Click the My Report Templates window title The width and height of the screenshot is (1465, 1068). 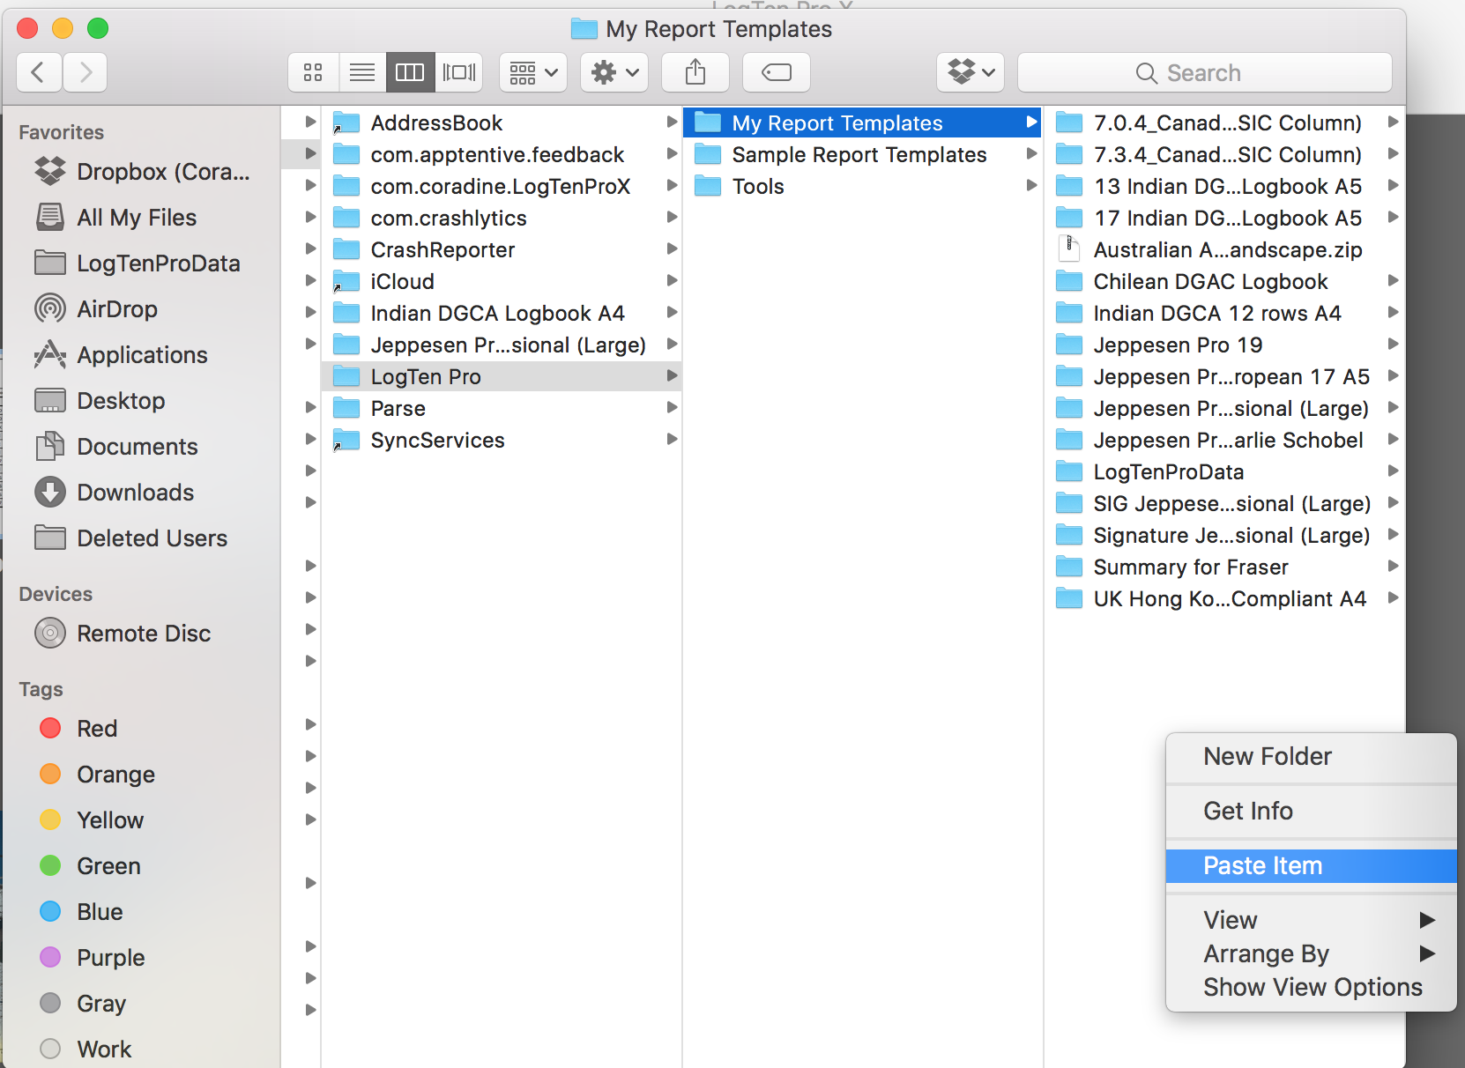pos(718,29)
